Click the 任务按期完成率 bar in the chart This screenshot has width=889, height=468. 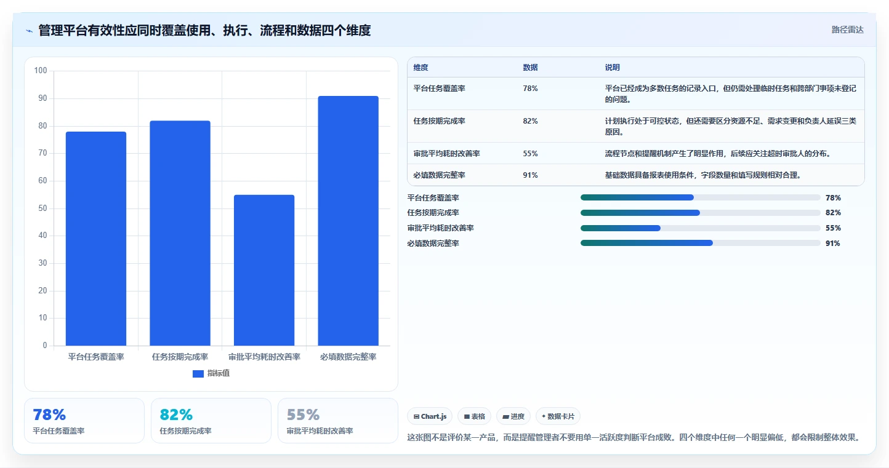tap(180, 233)
